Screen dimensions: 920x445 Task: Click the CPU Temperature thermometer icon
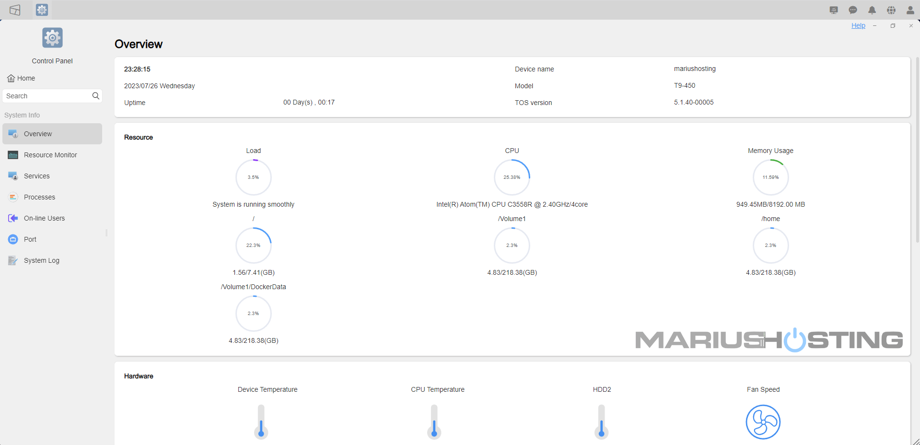pyautogui.click(x=434, y=422)
